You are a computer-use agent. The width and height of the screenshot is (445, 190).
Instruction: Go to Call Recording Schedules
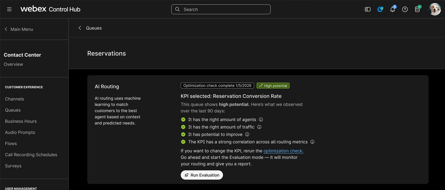31,155
